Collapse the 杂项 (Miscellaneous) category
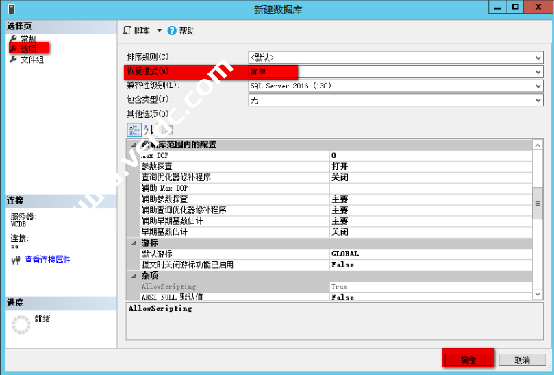This screenshot has height=375, width=554. coord(133,276)
